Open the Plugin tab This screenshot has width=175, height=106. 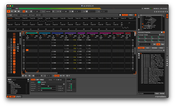pos(32,15)
